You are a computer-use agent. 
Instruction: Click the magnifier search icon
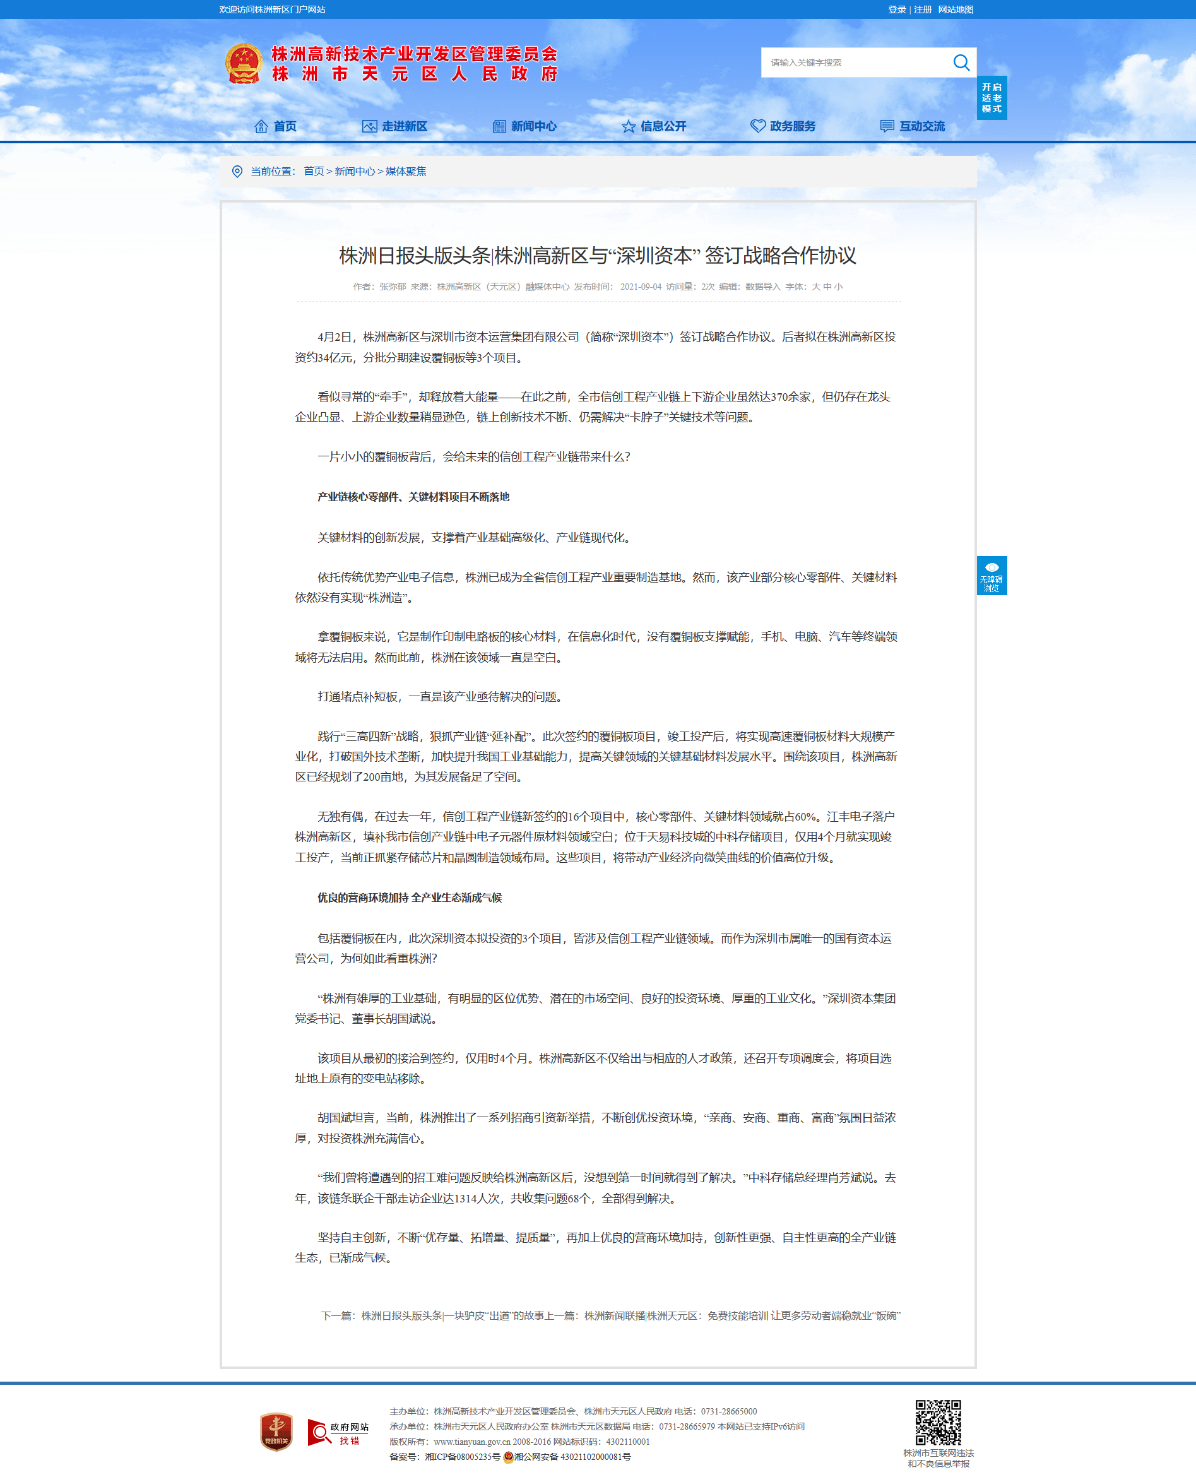tap(961, 62)
